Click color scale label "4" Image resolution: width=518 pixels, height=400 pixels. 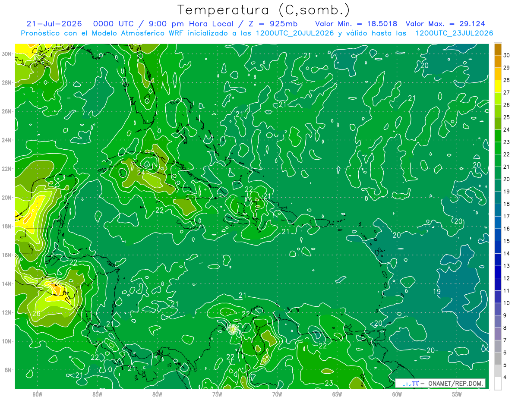505,378
